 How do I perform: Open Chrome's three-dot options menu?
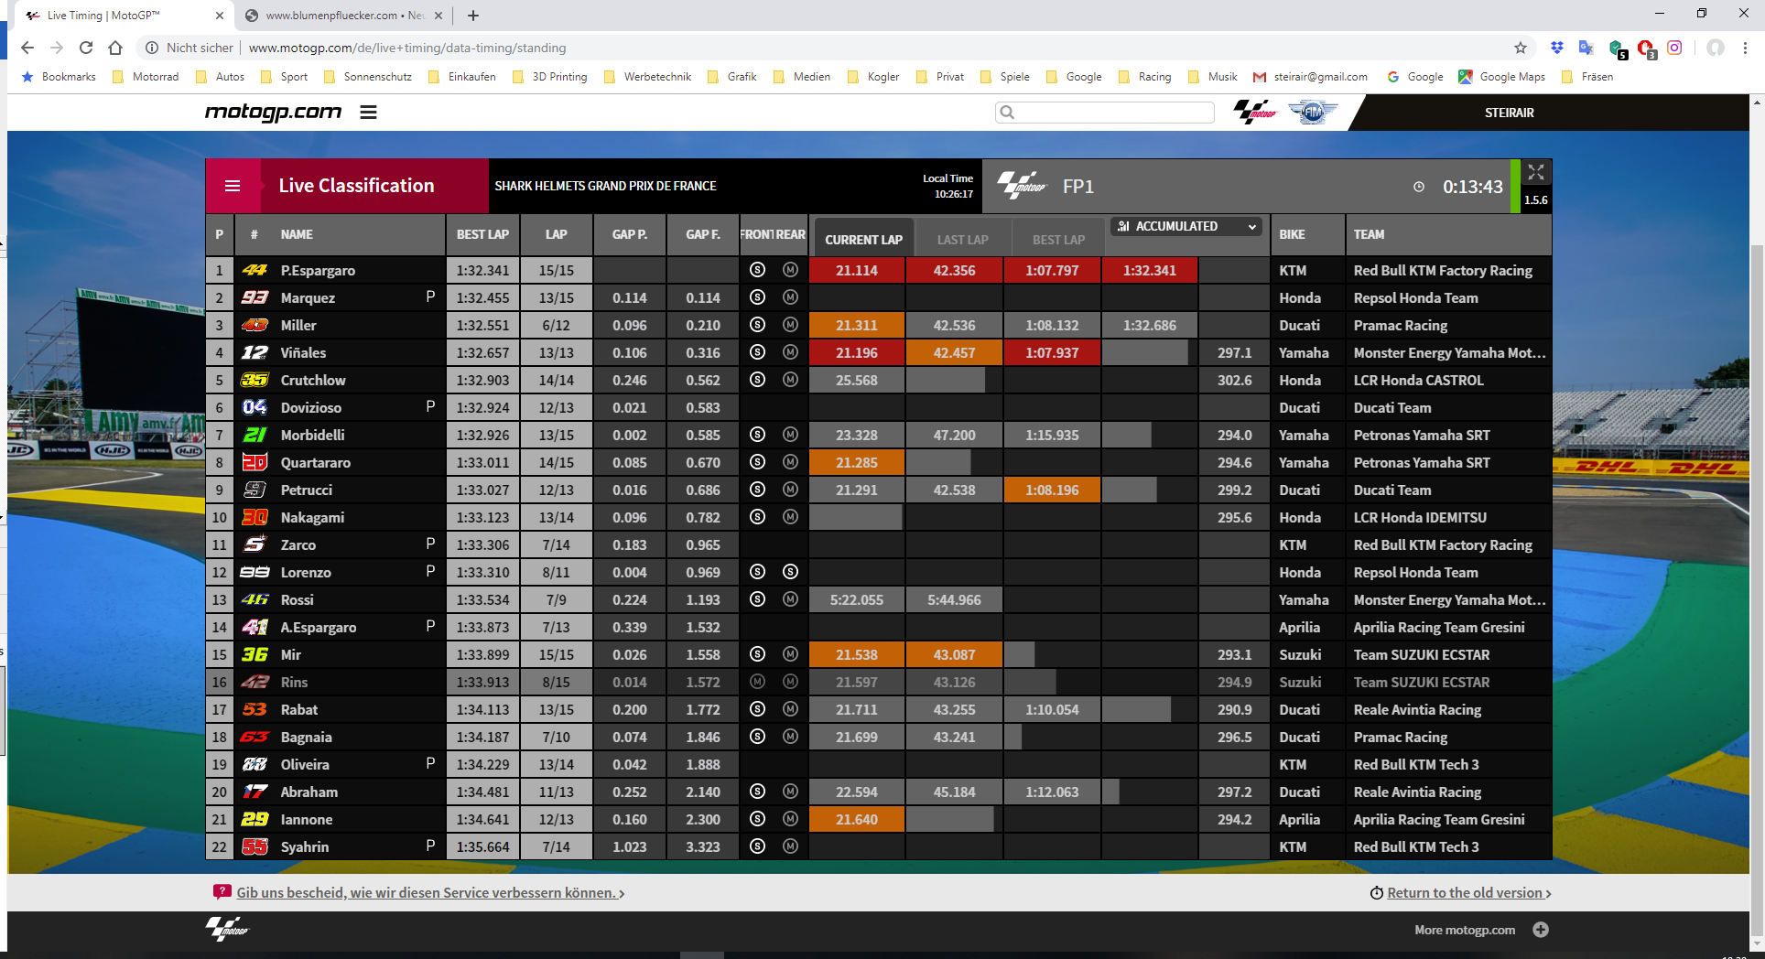point(1745,48)
